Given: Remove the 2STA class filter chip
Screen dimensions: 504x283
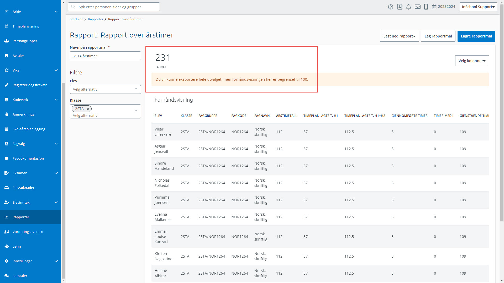Looking at the screenshot, I should coord(88,109).
